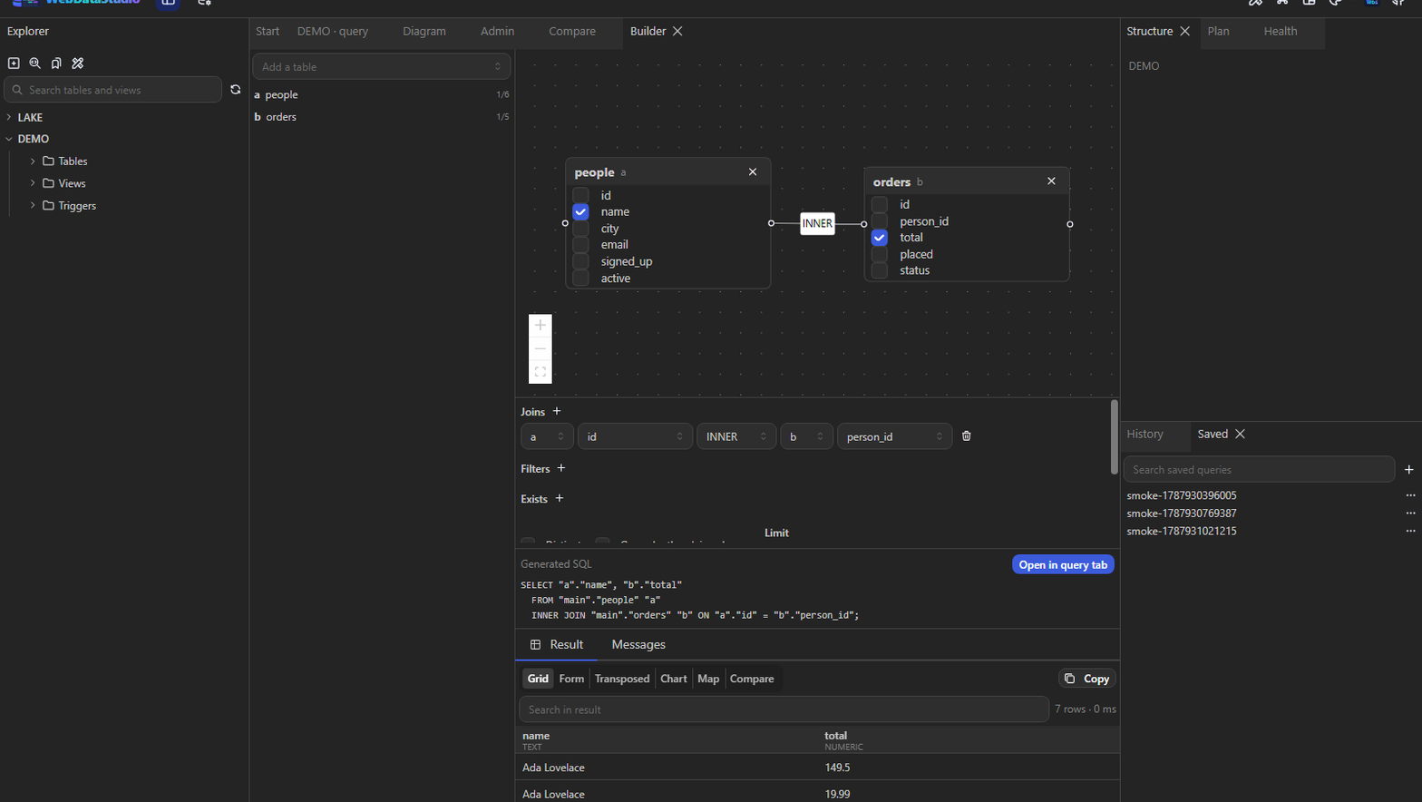Open options for smoke-1787930396005
This screenshot has height=802, width=1422.
pyautogui.click(x=1410, y=495)
